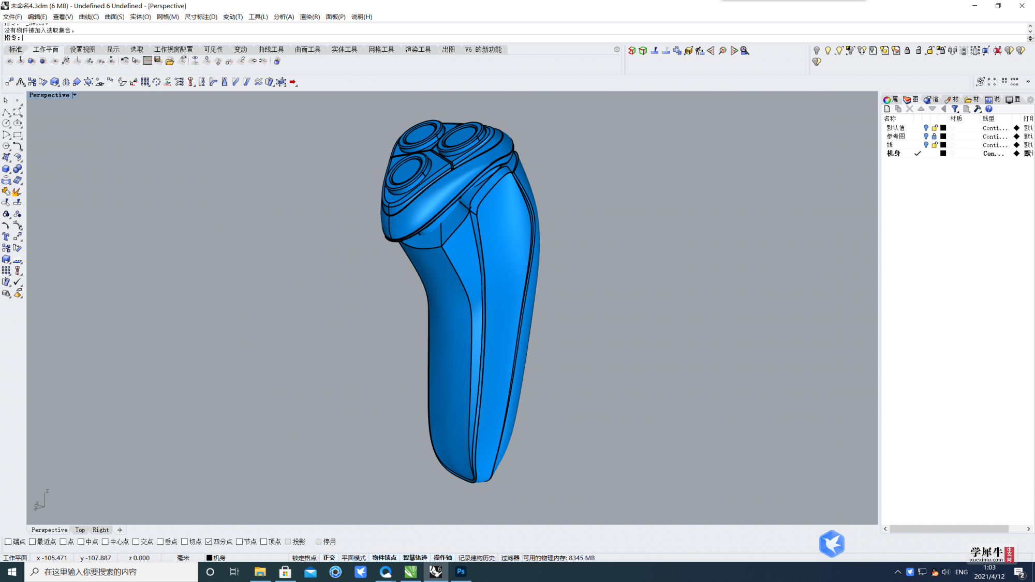This screenshot has height=582, width=1035.
Task: Select the circle drawing tool
Action: click(x=6, y=124)
